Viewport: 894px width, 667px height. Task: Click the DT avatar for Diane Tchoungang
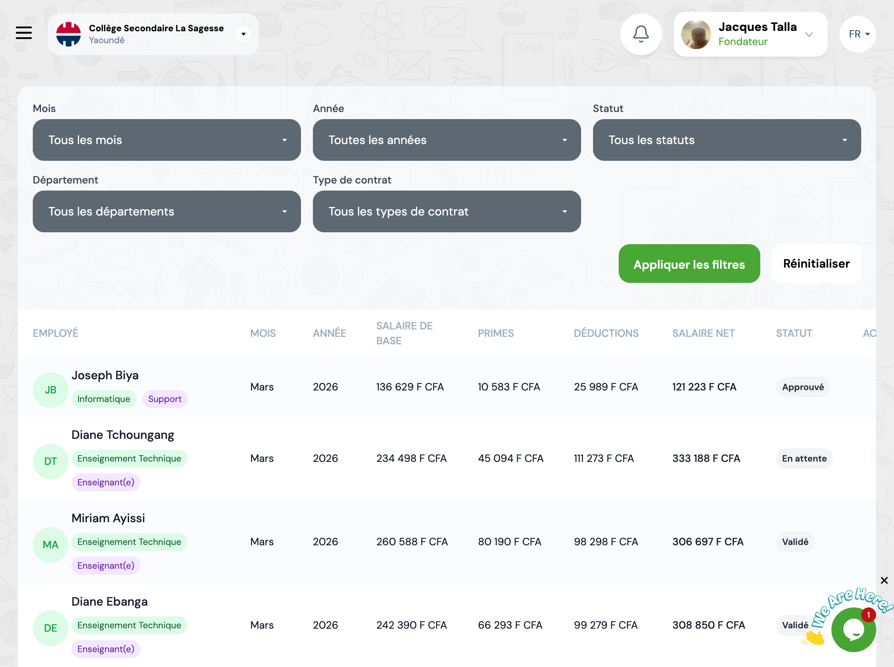51,461
